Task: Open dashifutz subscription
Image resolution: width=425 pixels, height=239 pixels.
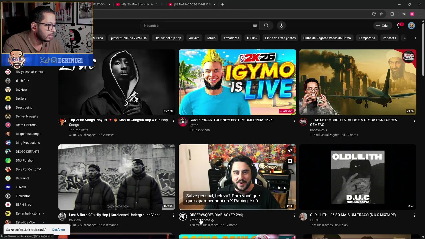Action: point(22,81)
